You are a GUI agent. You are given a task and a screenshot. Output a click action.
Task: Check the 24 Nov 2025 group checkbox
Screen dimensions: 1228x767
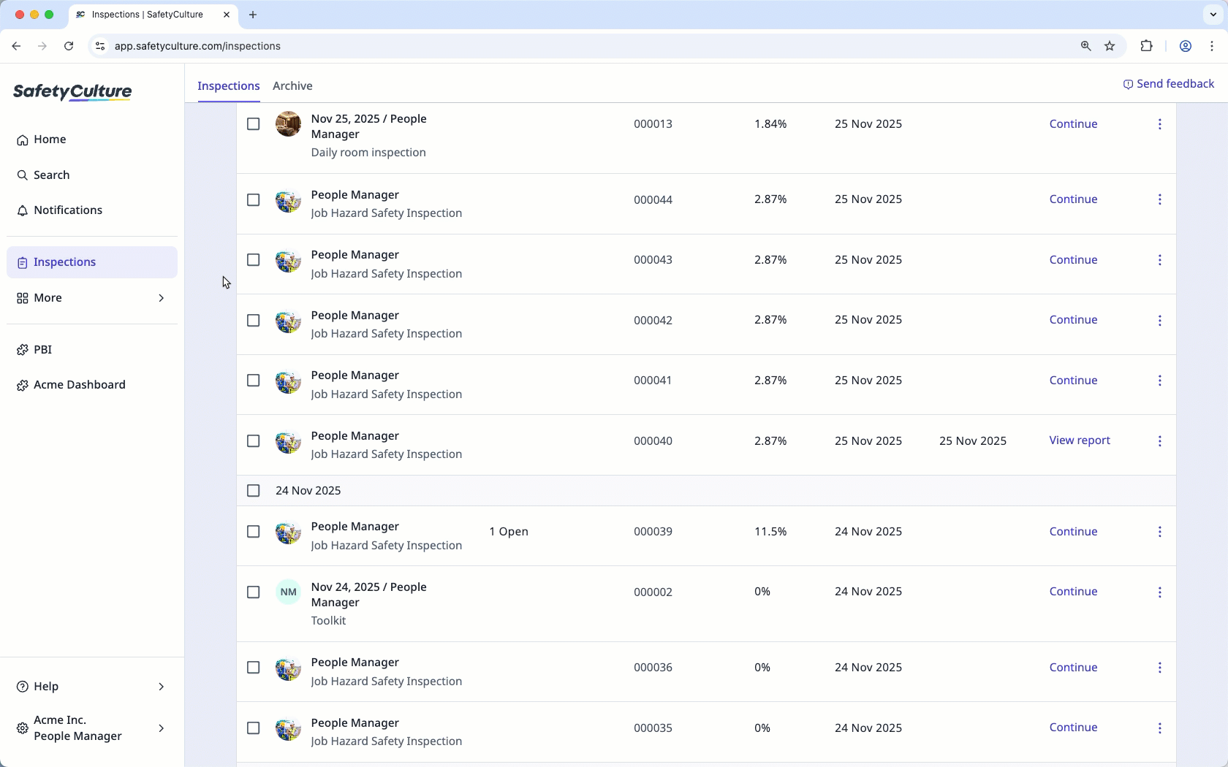(253, 491)
